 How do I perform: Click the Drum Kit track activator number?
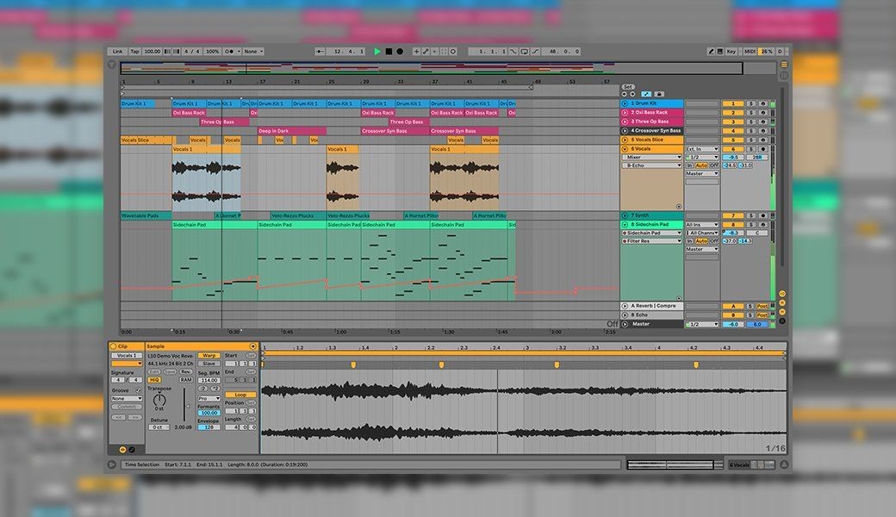(732, 103)
